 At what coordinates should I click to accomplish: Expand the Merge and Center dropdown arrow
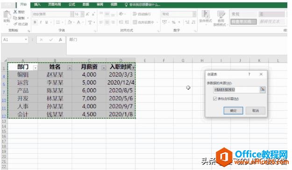click(157, 22)
